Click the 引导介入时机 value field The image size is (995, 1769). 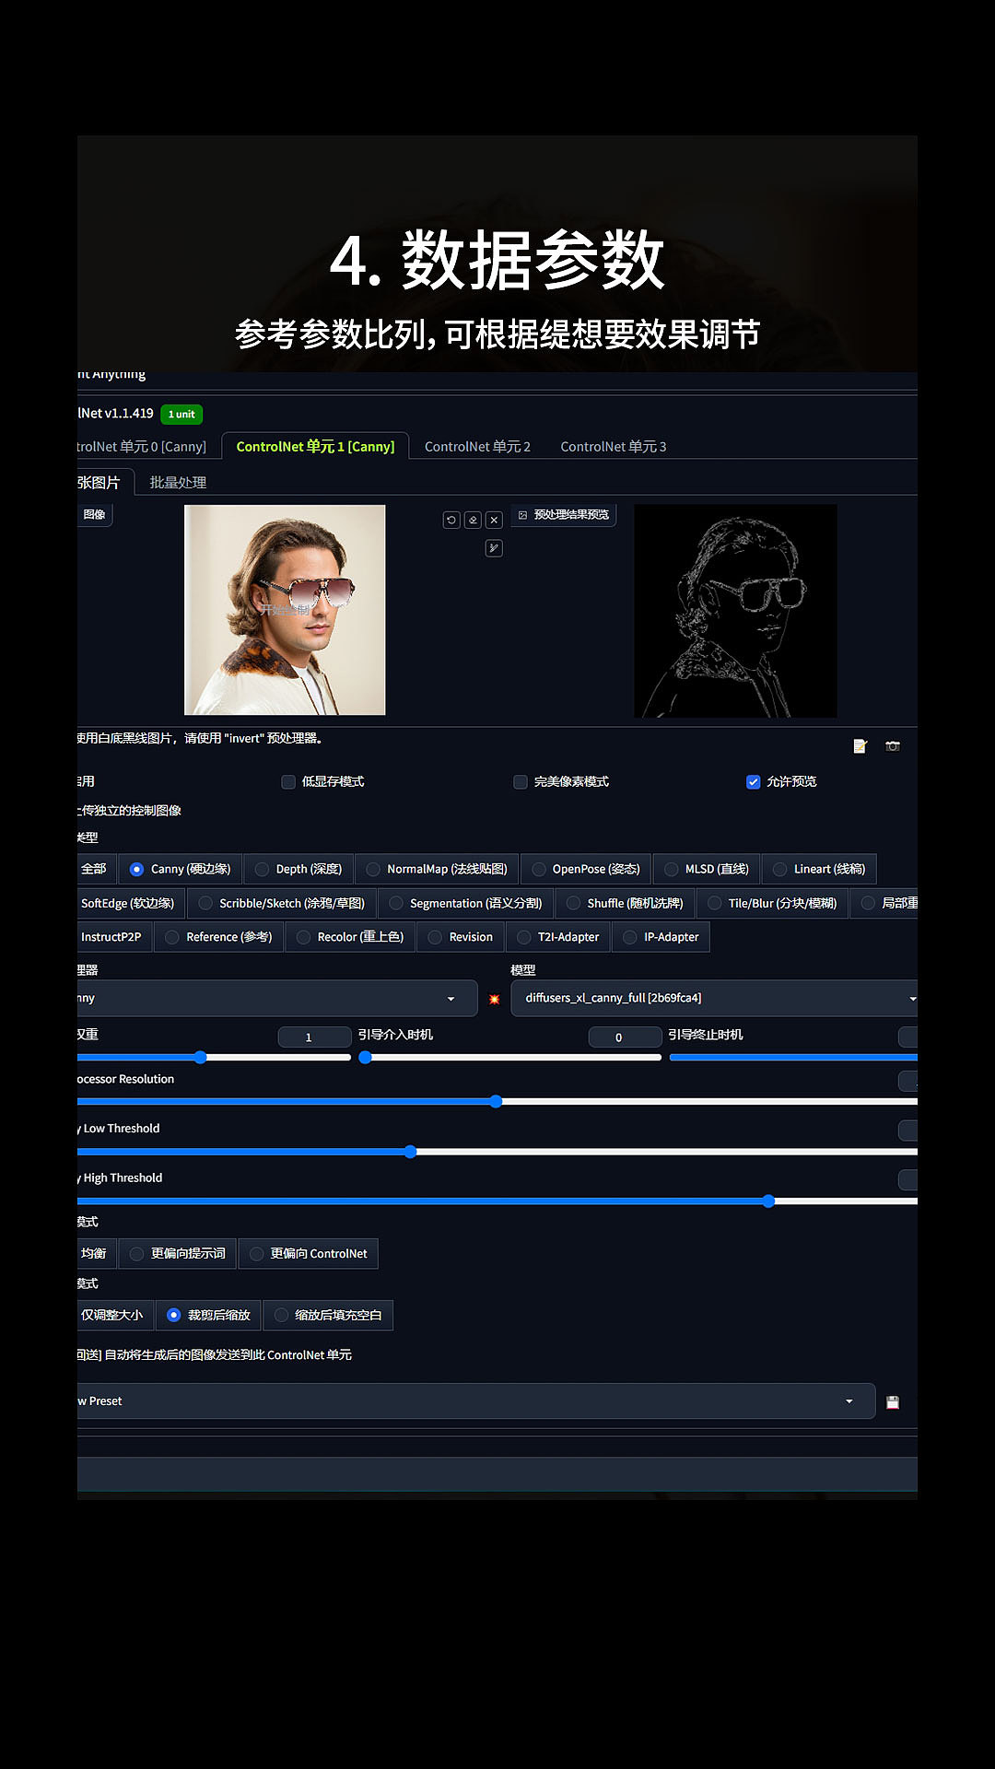click(x=625, y=1037)
